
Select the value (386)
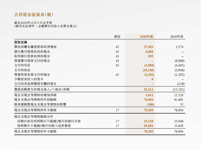click(150, 105)
